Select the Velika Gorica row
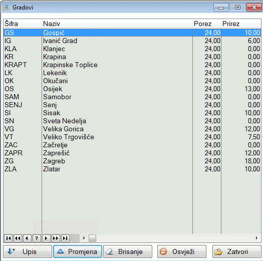The height and width of the screenshot is (261, 263). point(132,129)
